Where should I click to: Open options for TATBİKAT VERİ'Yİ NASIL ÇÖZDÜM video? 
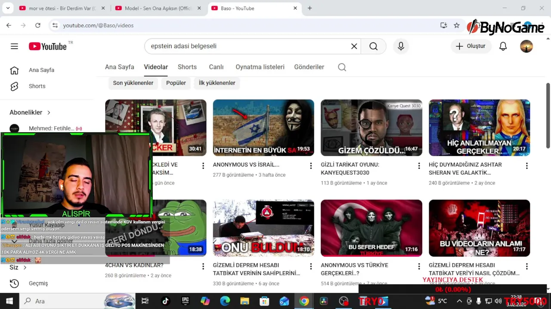[x=526, y=267]
